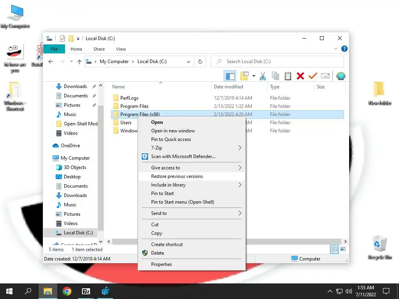Switch to the Share ribbon tab

tap(99, 49)
